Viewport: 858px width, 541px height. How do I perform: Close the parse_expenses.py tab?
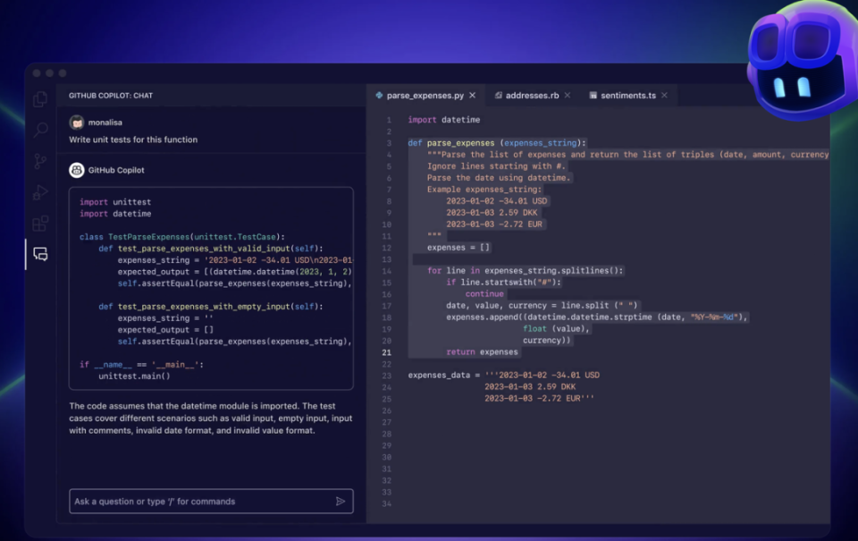coord(473,95)
